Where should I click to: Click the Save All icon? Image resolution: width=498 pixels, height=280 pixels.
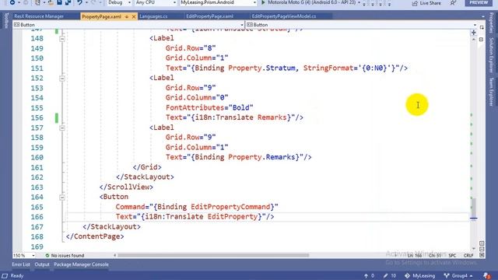click(x=68, y=2)
